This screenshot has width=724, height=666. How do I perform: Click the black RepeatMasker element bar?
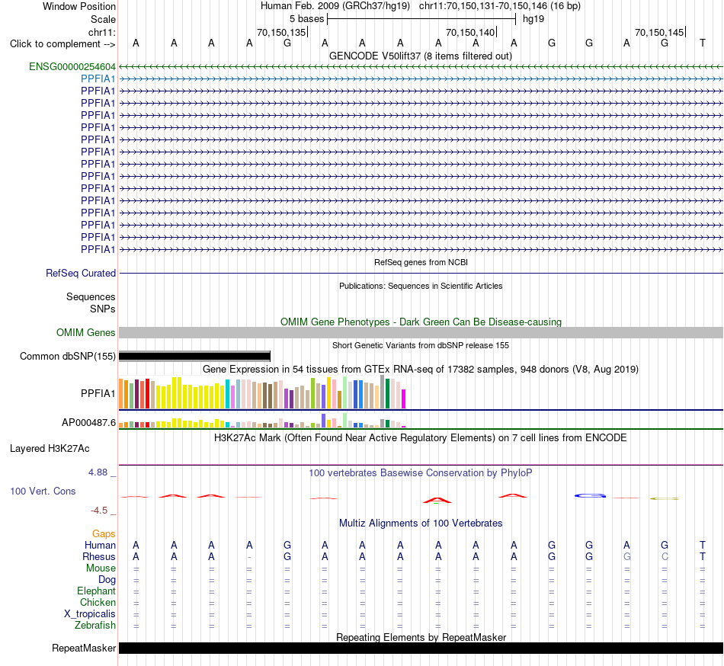coord(421,648)
